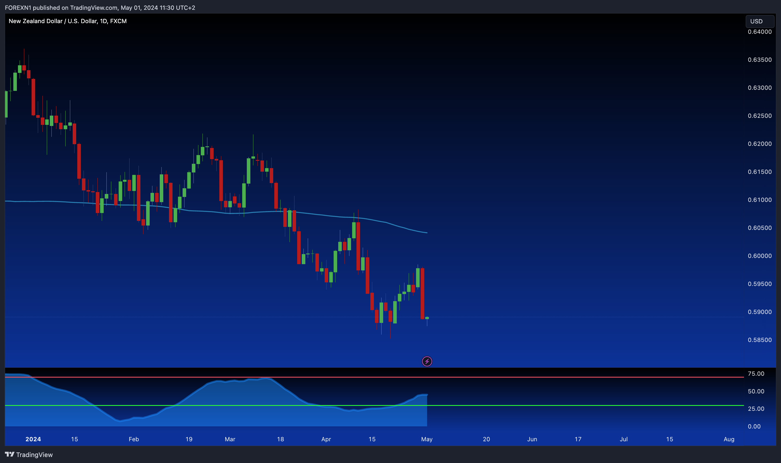Click the 0.61500 price scale label
This screenshot has width=781, height=463.
(760, 172)
